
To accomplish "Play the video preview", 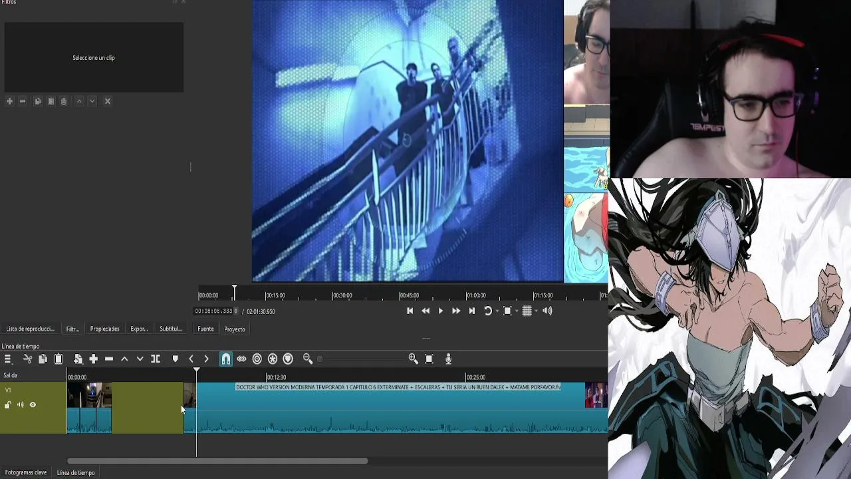I will [x=441, y=311].
